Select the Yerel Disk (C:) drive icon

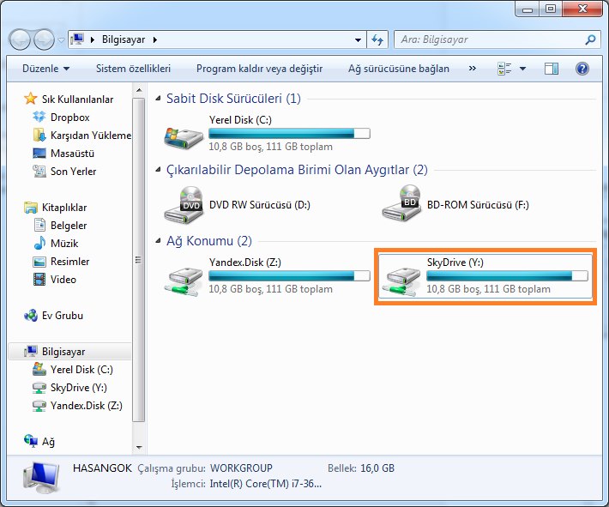click(x=184, y=138)
